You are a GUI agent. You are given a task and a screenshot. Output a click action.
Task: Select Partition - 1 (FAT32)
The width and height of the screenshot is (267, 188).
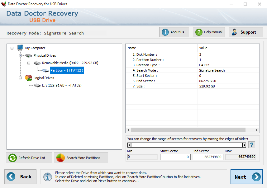point(67,70)
